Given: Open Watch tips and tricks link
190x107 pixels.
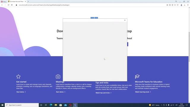Looking at the screenshot, I should coord(103,93).
